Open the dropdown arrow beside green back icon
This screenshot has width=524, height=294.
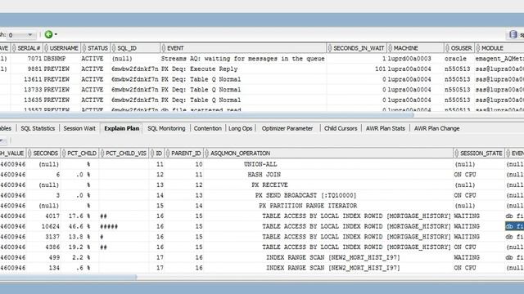tap(56, 34)
